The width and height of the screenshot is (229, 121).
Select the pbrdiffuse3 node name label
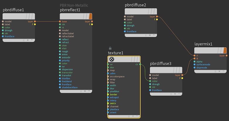[160, 63]
